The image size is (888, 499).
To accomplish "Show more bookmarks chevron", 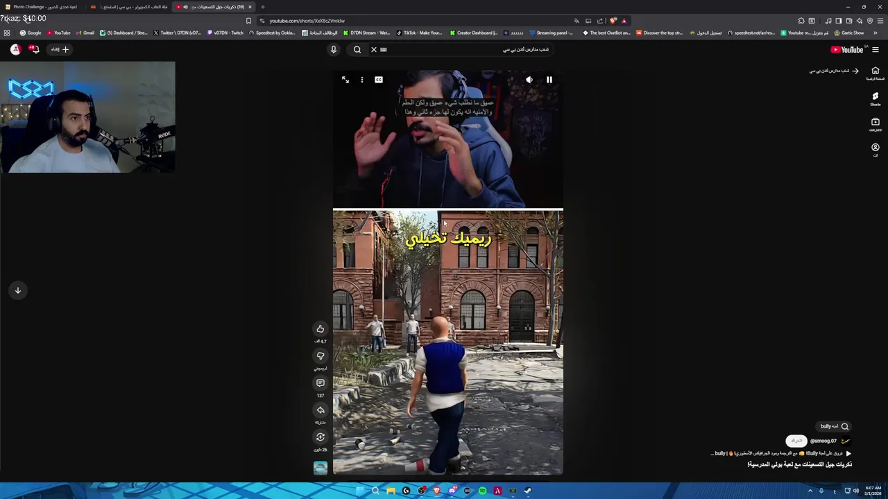I will [876, 33].
